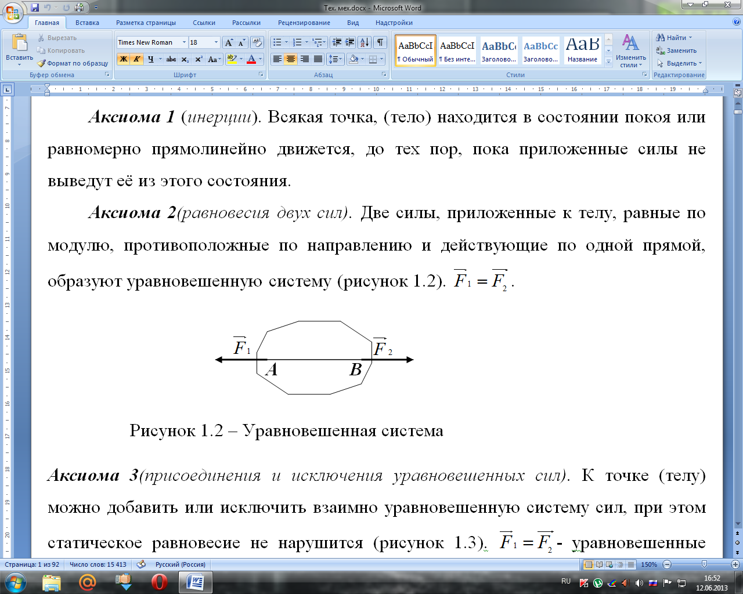Click the Word Help question mark icon
This screenshot has width=743, height=594.
tap(737, 22)
